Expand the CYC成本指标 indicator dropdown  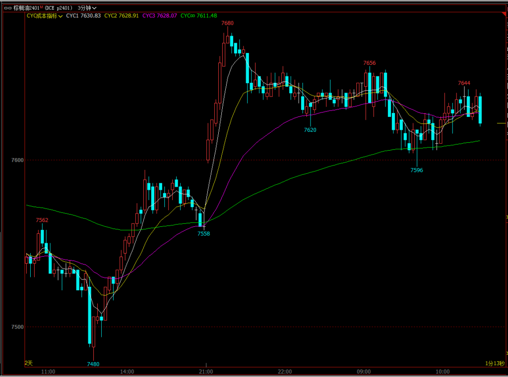(x=44, y=16)
